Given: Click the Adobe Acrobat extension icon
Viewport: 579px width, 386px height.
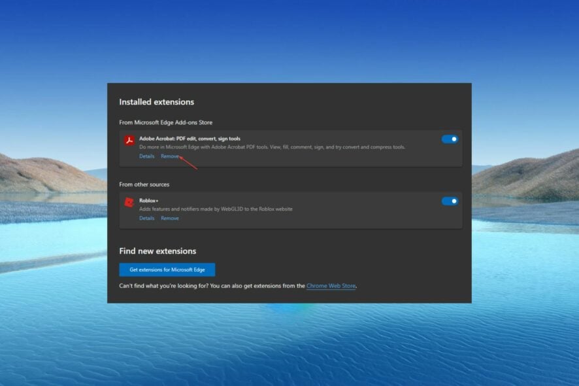Looking at the screenshot, I should [x=129, y=139].
